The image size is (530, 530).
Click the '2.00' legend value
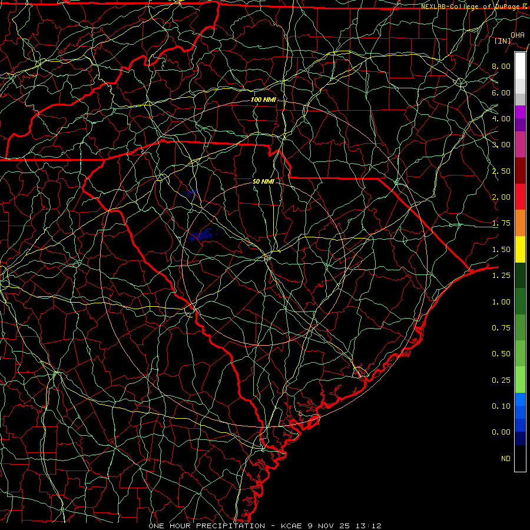coord(501,197)
